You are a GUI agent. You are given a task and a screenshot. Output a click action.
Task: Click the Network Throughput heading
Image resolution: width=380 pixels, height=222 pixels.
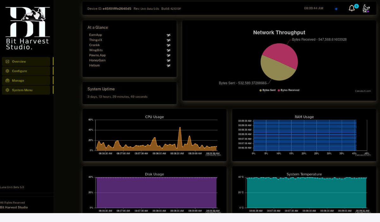[x=279, y=32]
